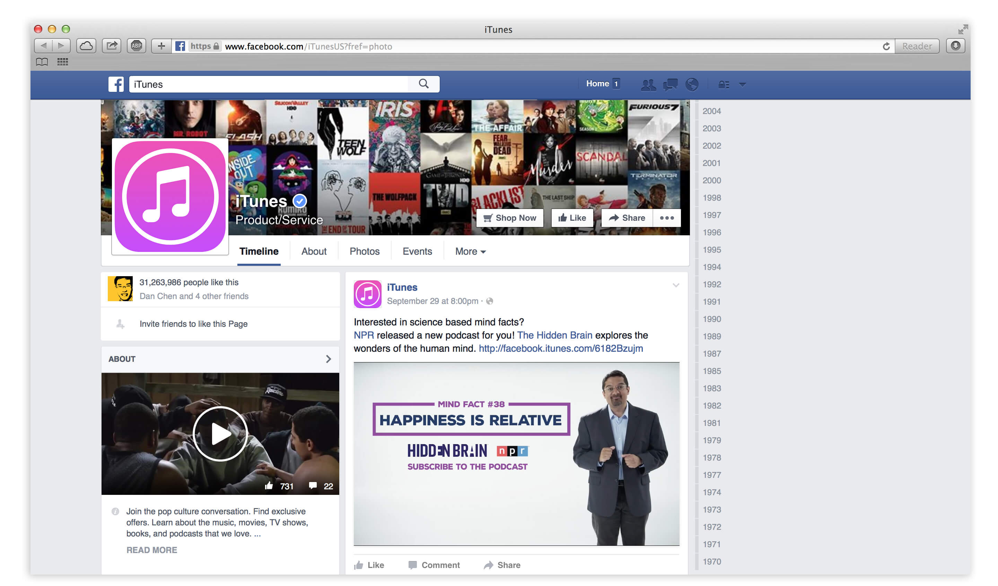Jump to 1977 on the timeline
998x586 pixels.
[x=712, y=475]
